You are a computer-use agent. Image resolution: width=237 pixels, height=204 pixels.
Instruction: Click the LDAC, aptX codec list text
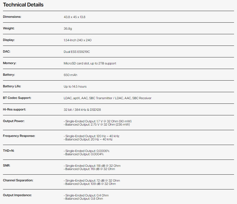click(108, 98)
